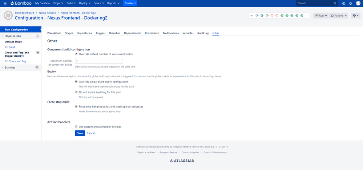The width and height of the screenshot is (363, 170).
Task: Enable Use custom artifact handler settings
Action: pos(76,127)
